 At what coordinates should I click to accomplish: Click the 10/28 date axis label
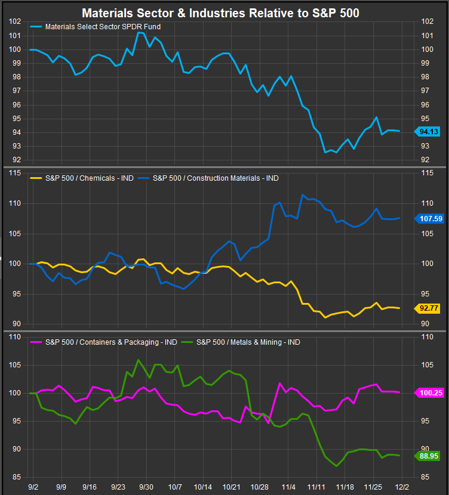[x=260, y=487]
